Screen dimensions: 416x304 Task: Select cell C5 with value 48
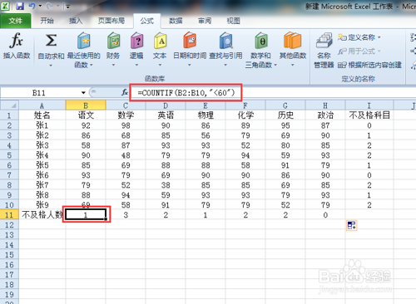(x=126, y=155)
